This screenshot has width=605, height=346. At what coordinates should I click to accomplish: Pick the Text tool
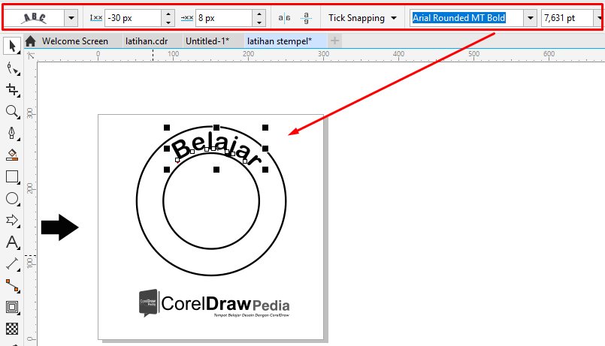coord(12,242)
